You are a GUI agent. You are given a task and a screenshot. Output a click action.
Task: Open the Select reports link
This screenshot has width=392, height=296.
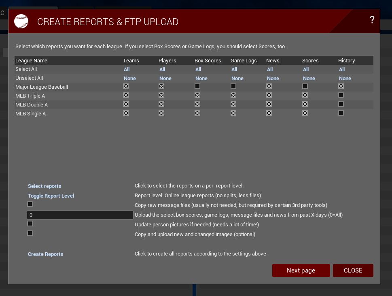pos(44,186)
